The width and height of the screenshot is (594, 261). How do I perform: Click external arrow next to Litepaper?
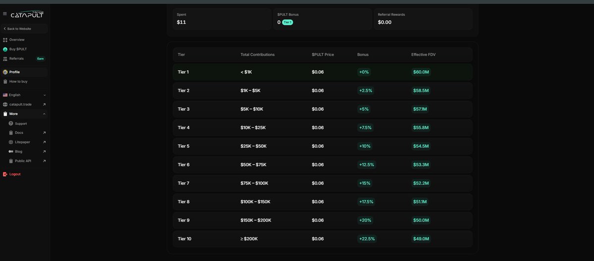click(44, 142)
